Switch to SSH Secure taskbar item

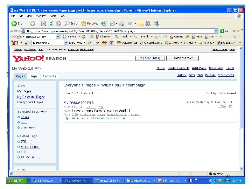[x=47, y=181]
